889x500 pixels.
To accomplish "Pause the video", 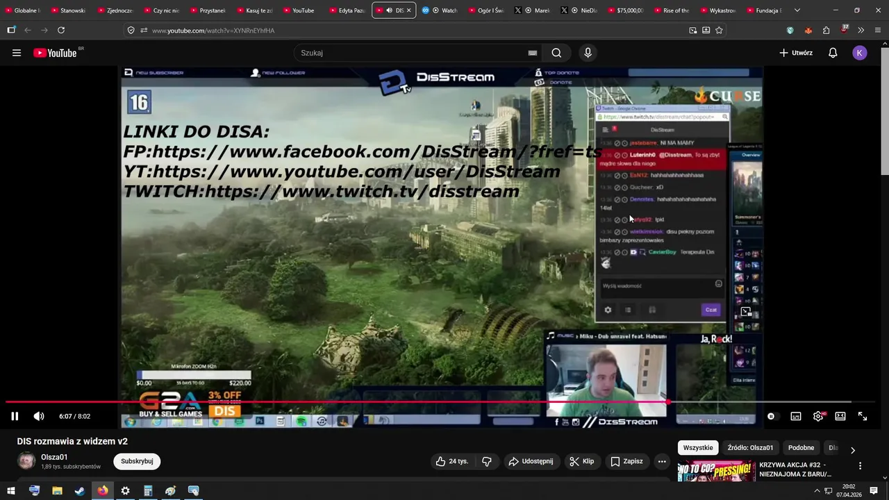I will point(15,416).
